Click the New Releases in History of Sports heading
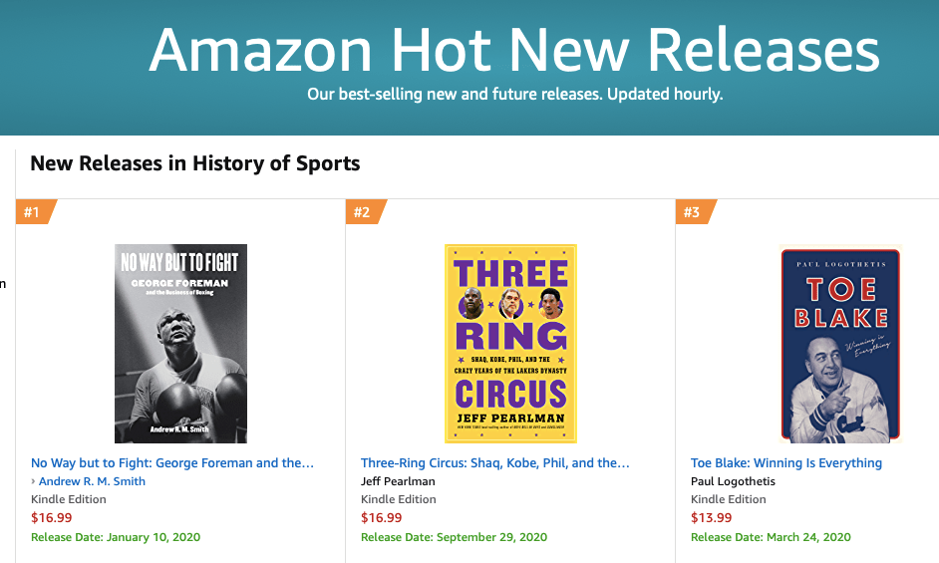Image resolution: width=939 pixels, height=563 pixels. click(195, 163)
